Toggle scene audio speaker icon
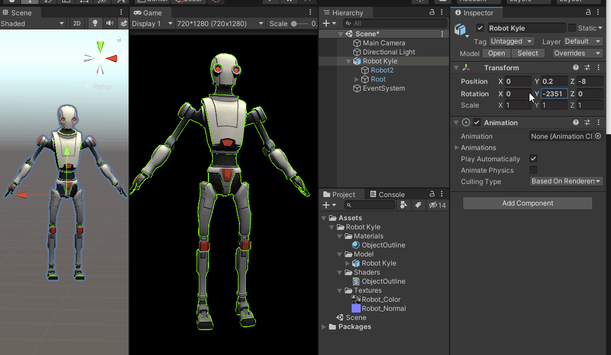 [109, 23]
